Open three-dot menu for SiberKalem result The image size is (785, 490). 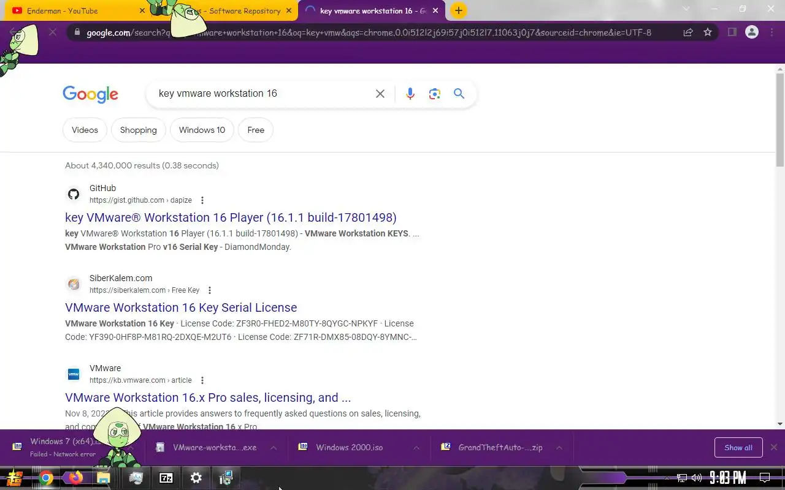pos(210,290)
